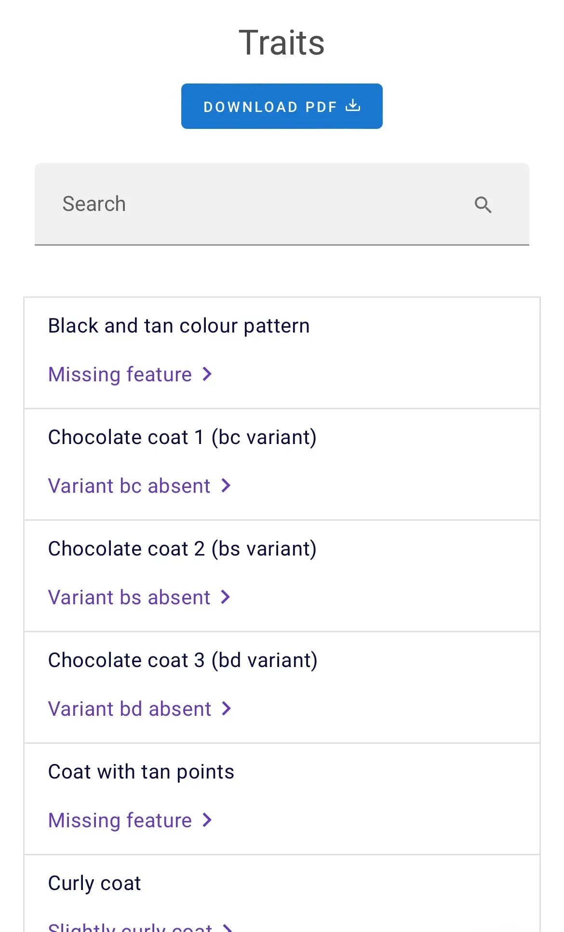The image size is (564, 932).
Task: Select the Curly coat trait heading
Action: (94, 883)
